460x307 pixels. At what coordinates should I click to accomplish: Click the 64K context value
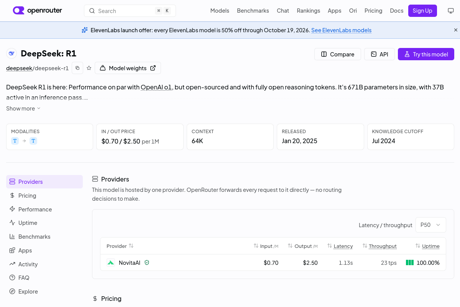coord(197,141)
